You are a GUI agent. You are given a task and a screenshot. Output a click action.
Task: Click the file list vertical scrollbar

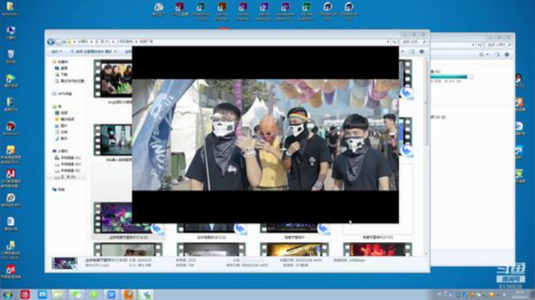426,157
